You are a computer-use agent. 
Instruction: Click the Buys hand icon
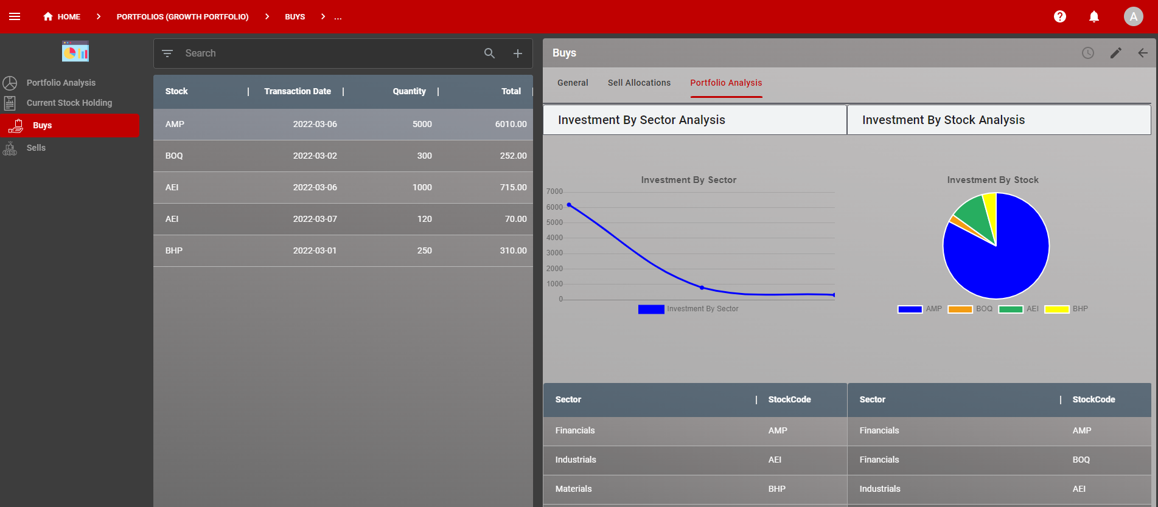tap(16, 126)
